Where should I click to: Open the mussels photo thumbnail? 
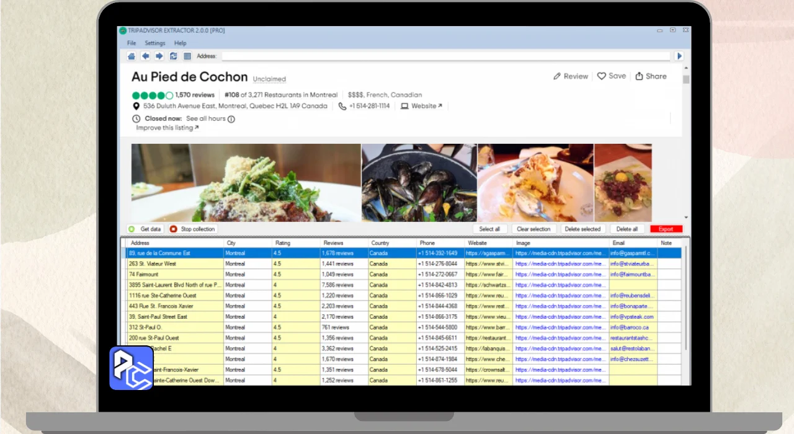(419, 182)
